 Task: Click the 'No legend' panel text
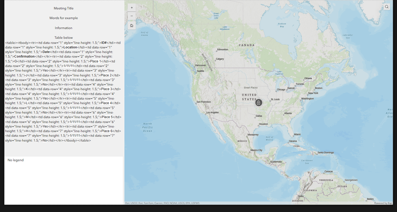click(x=15, y=160)
